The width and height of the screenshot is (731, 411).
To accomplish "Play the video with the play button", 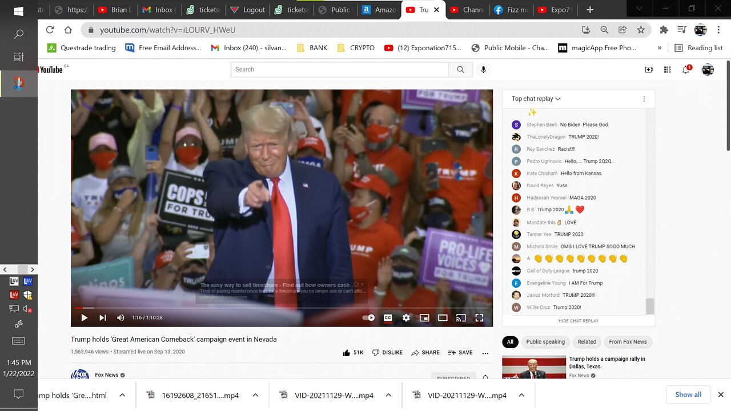I will click(x=85, y=318).
